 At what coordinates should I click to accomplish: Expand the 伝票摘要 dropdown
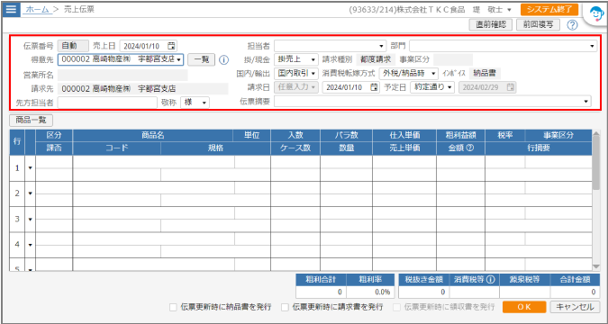585,102
